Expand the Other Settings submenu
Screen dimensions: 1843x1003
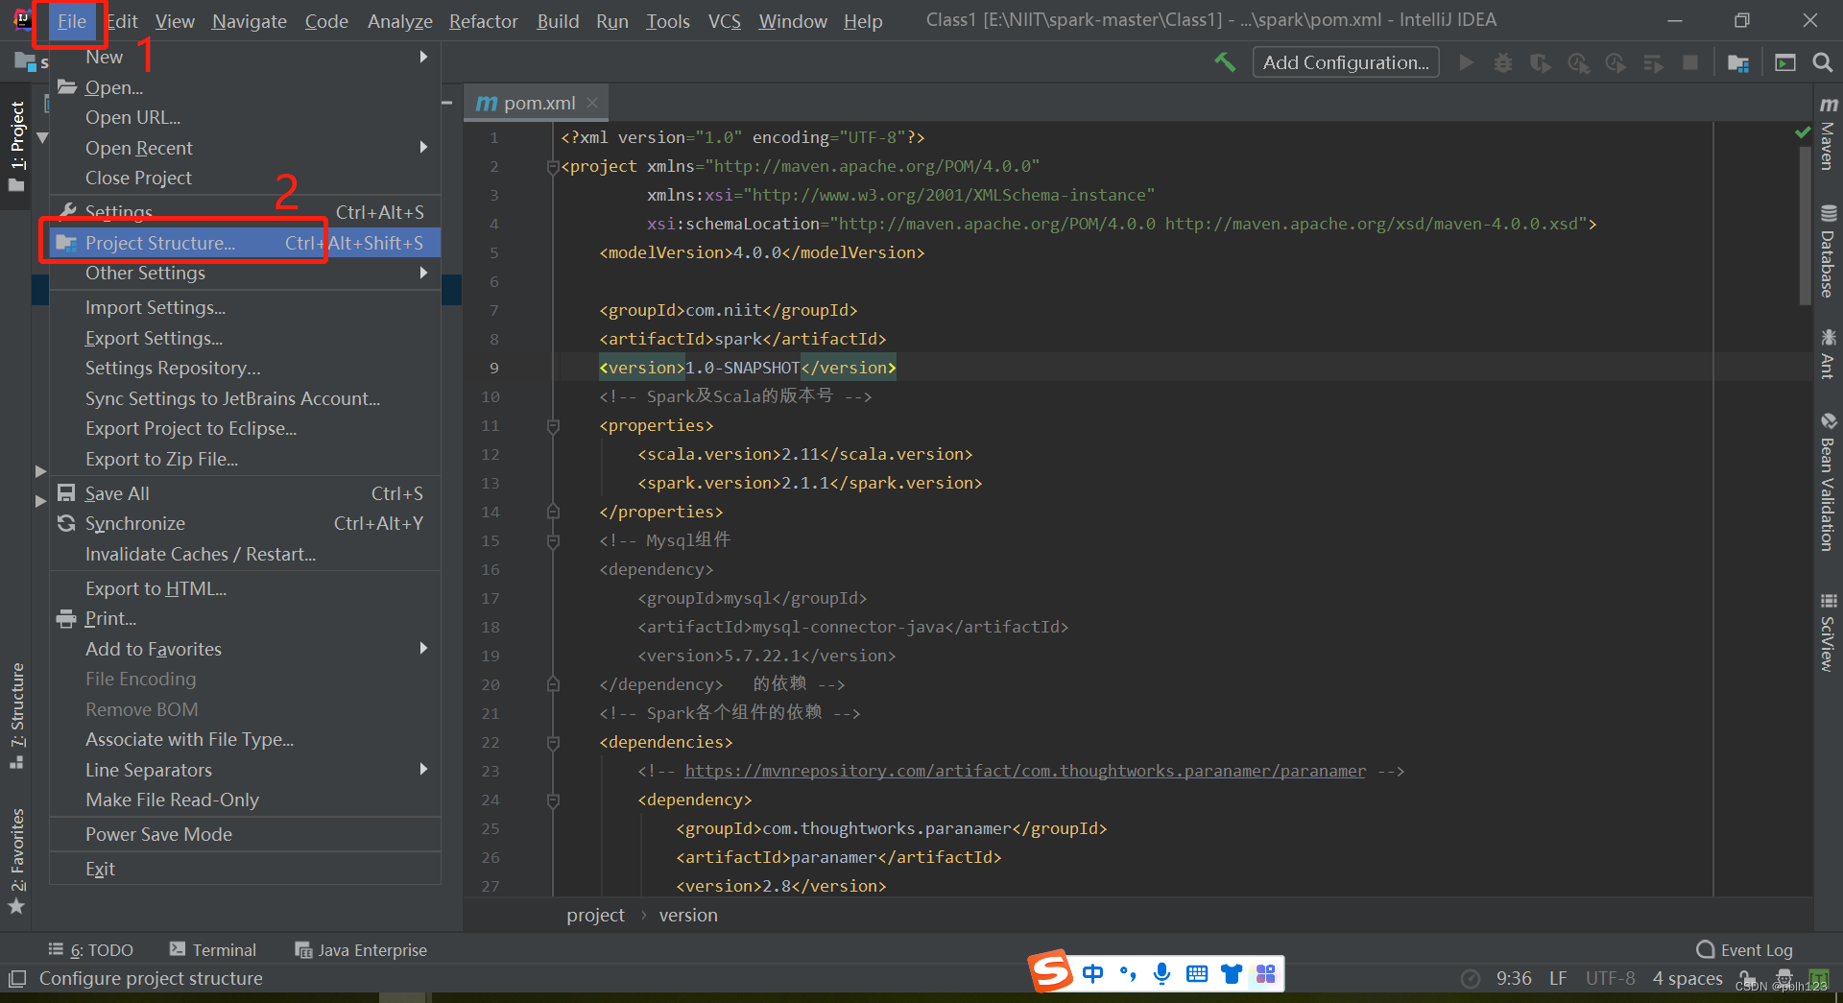coord(245,273)
